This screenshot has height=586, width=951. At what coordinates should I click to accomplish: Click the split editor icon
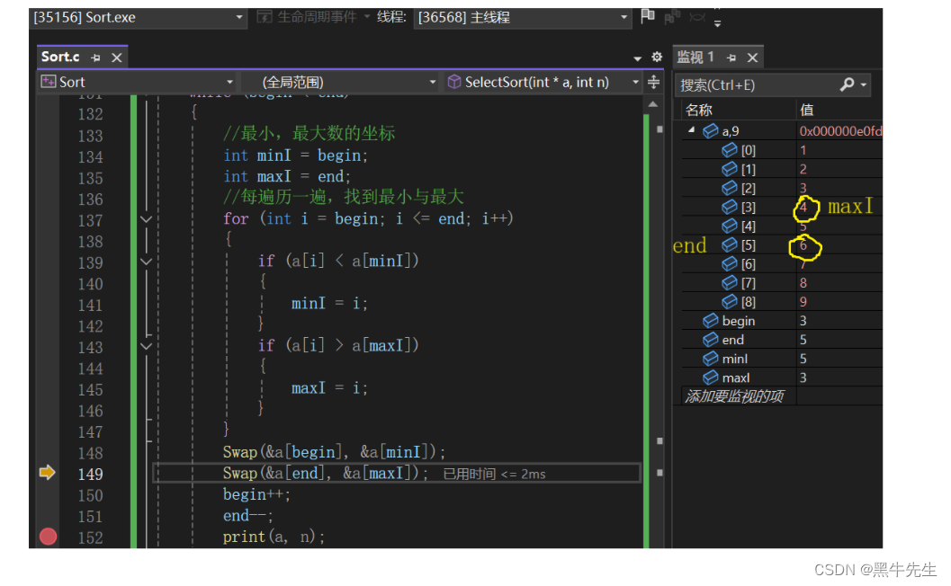tap(654, 81)
